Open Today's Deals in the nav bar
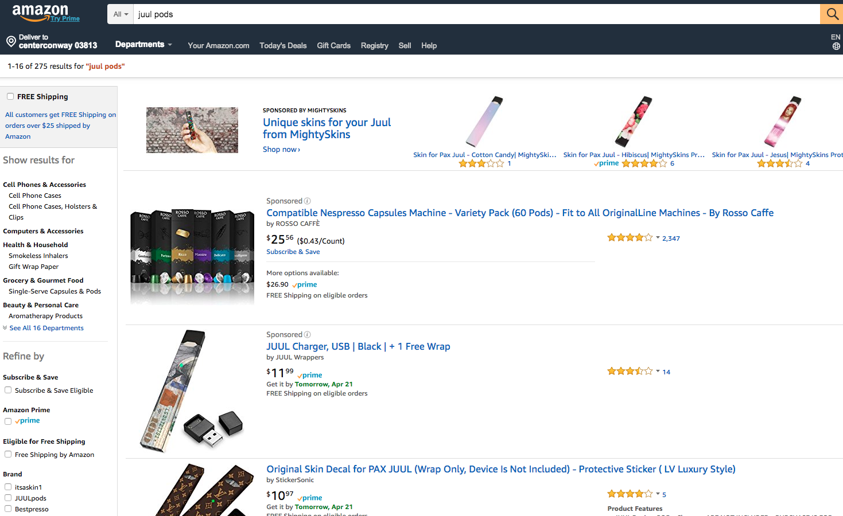The image size is (843, 516). point(283,45)
